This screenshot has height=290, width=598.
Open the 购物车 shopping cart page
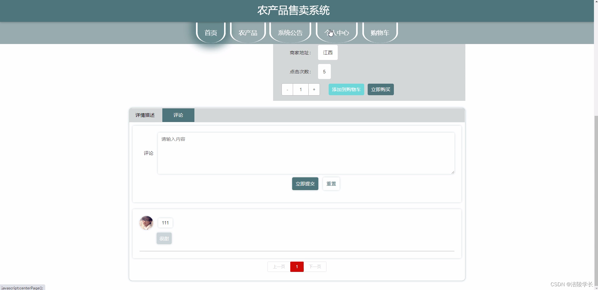[x=380, y=32]
